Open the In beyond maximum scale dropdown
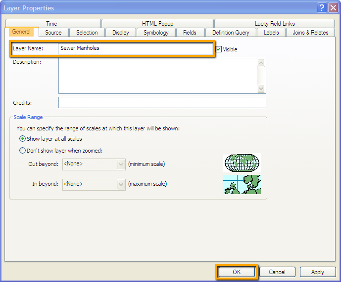This screenshot has height=282, width=341. (x=121, y=184)
